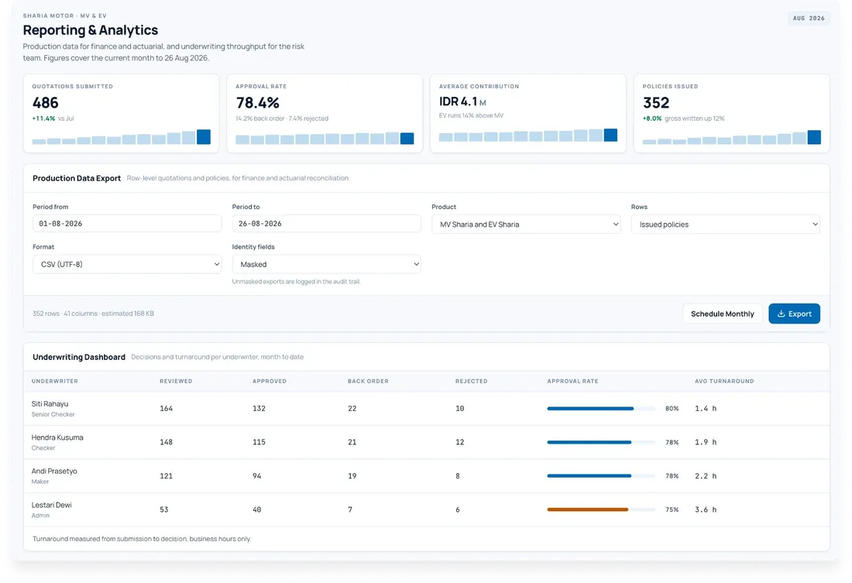Click the Production Data Export heading
852x583 pixels.
coord(77,178)
